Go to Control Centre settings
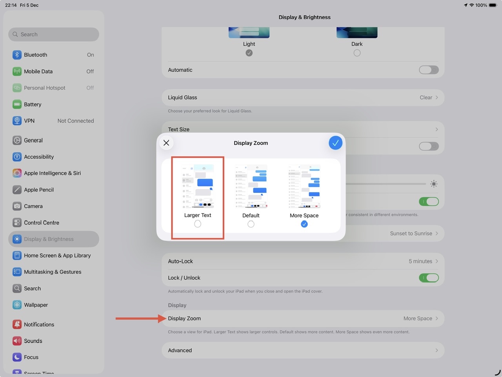Screen dimensions: 502x377 [54, 223]
